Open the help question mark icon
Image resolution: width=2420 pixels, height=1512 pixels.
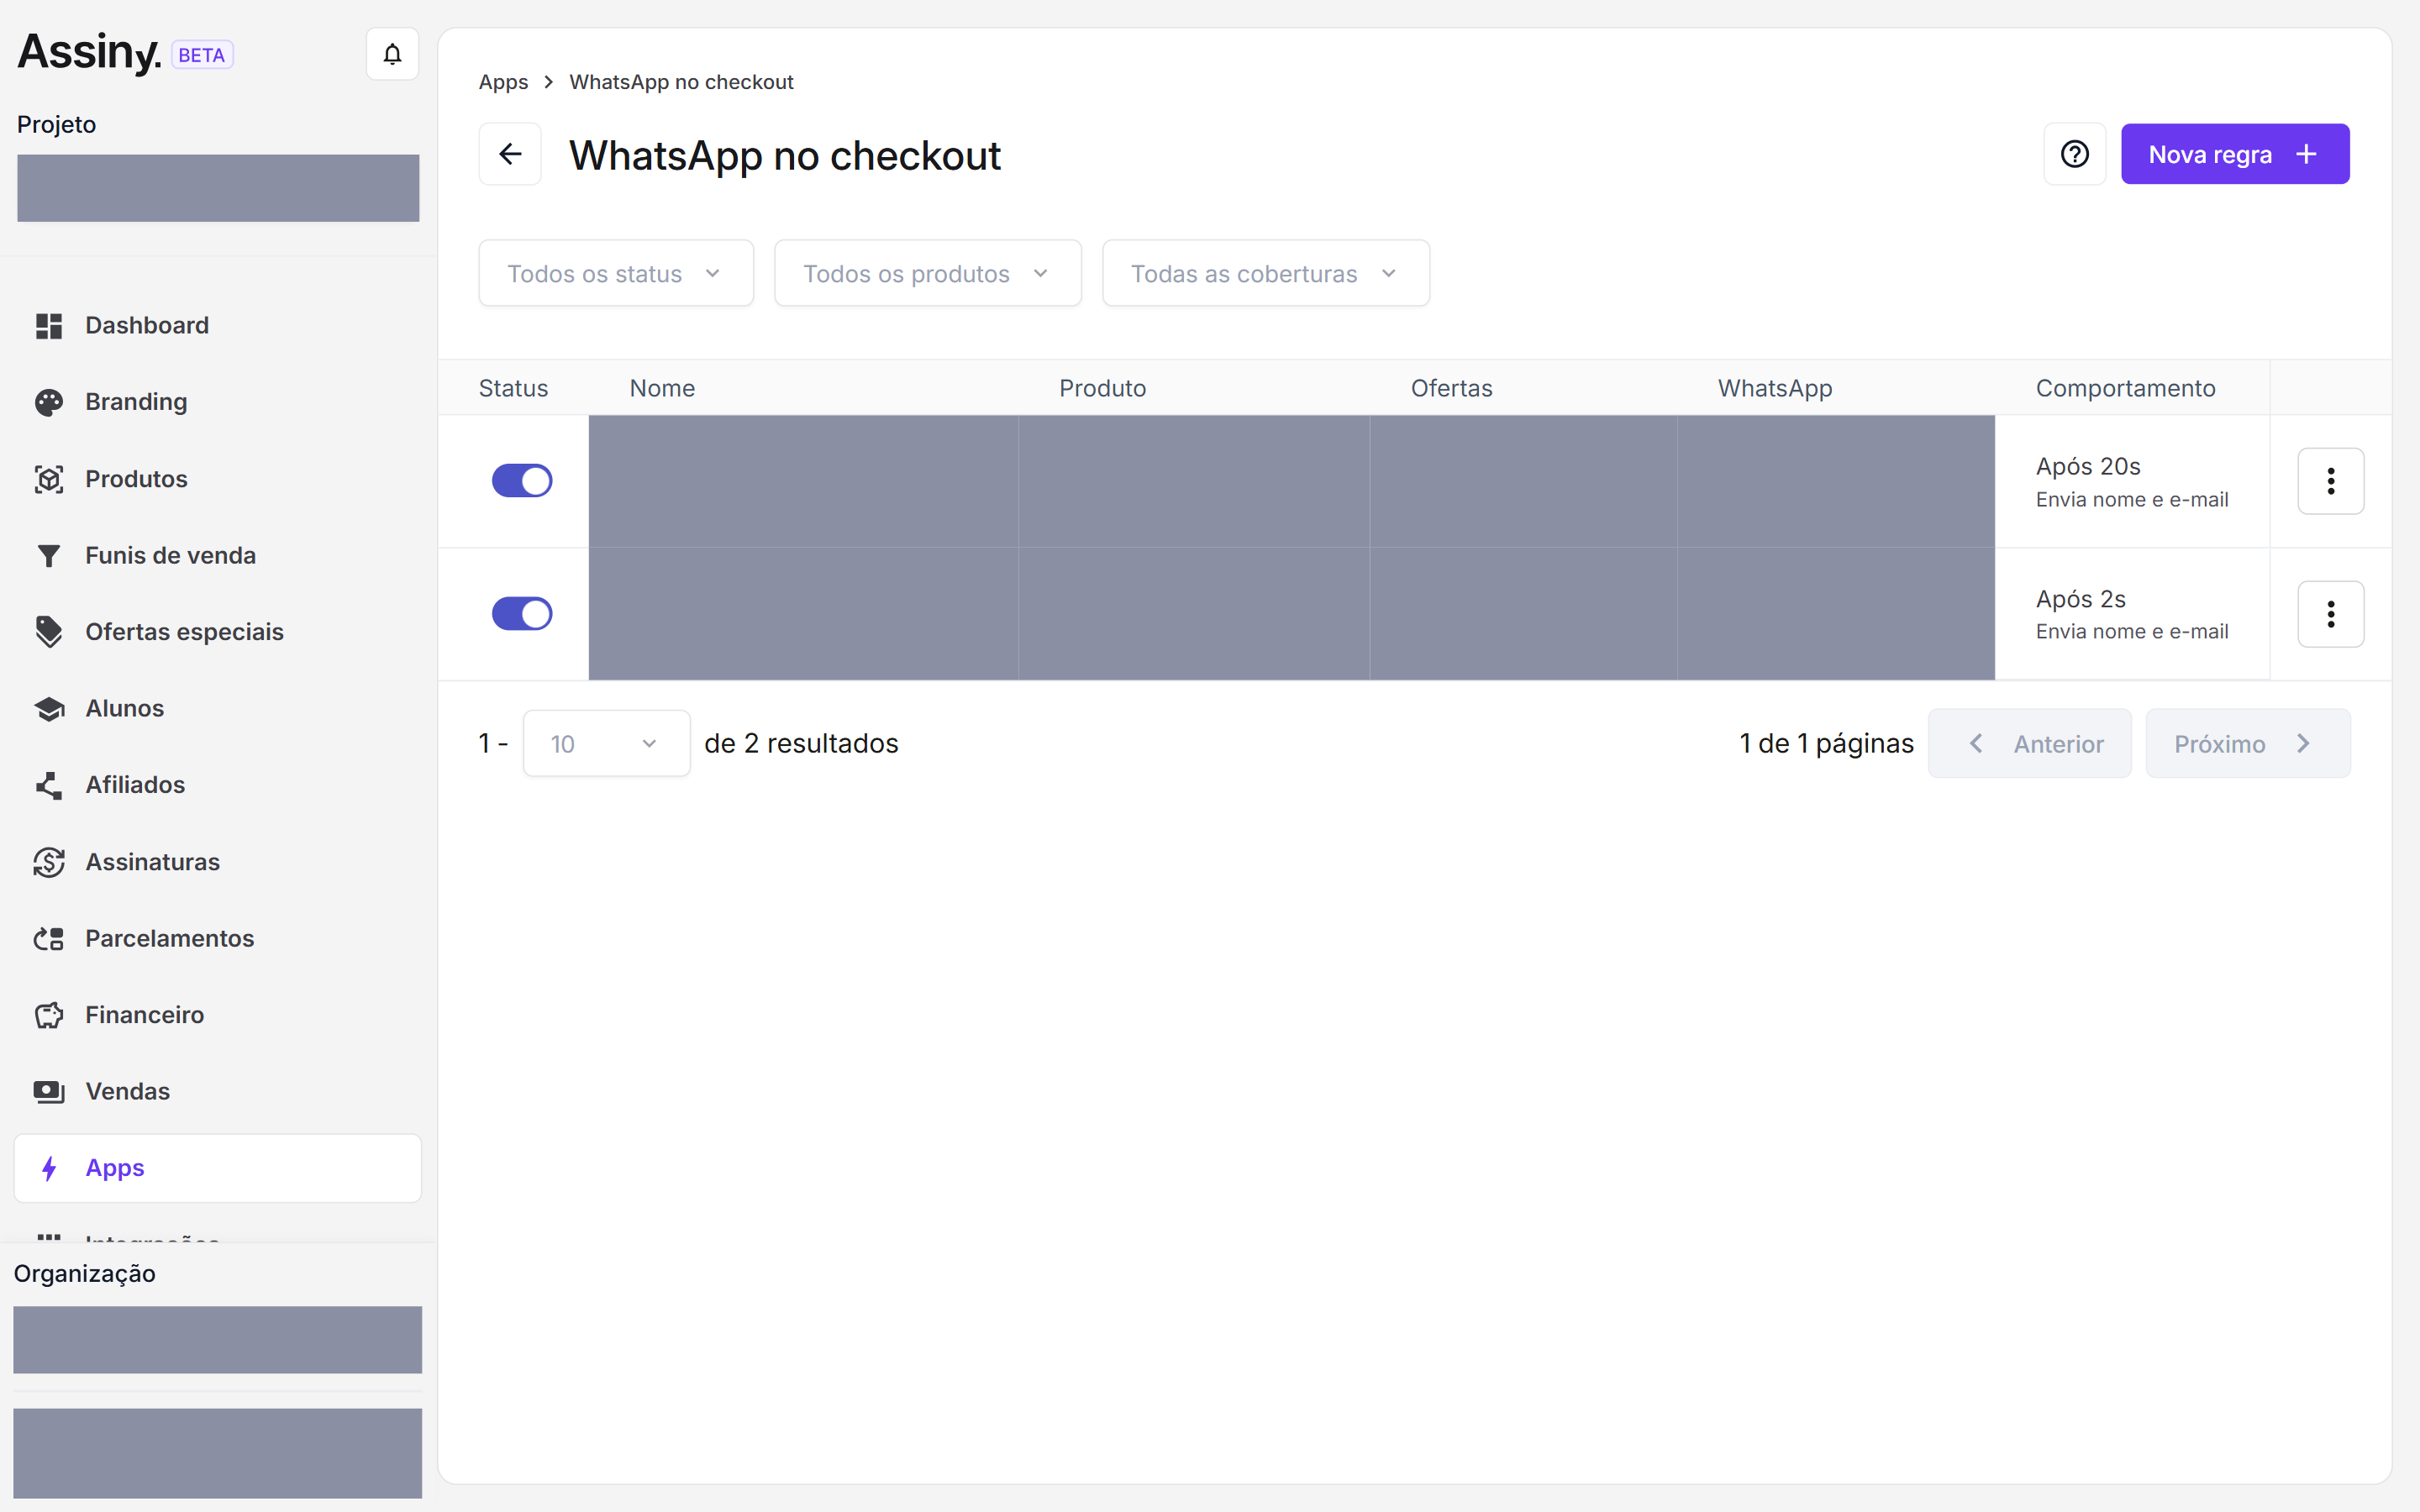coord(2074,154)
